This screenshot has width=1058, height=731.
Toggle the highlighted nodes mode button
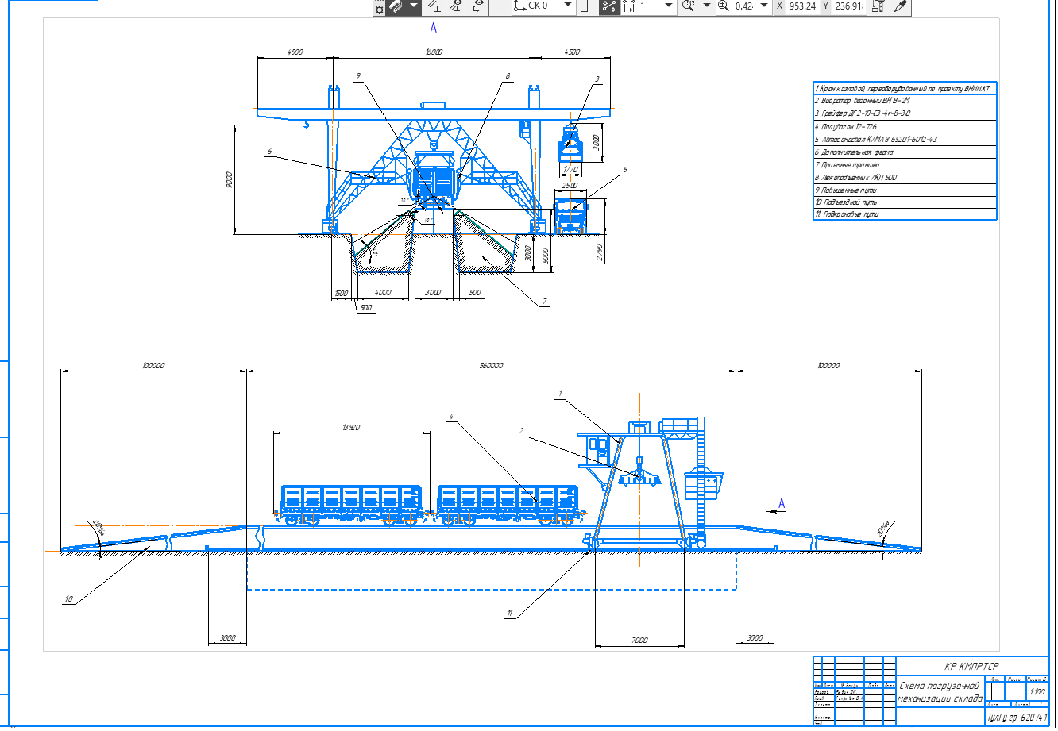pos(608,6)
